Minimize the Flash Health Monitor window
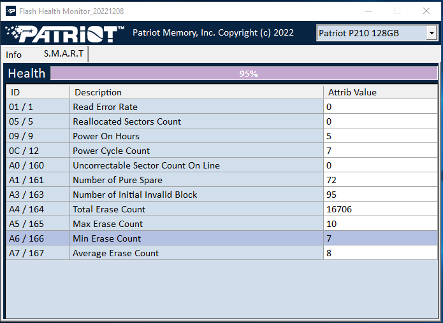This screenshot has height=323, width=443. tap(368, 11)
